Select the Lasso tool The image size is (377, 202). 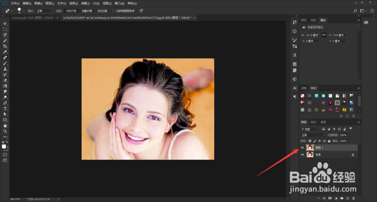(5, 35)
